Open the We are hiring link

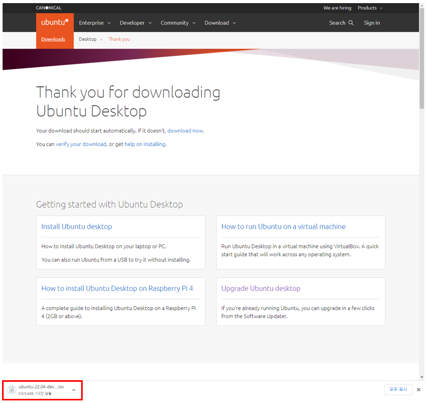point(337,8)
